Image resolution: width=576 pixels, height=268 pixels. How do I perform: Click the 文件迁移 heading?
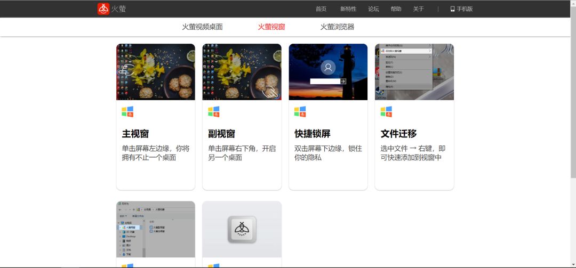(398, 134)
